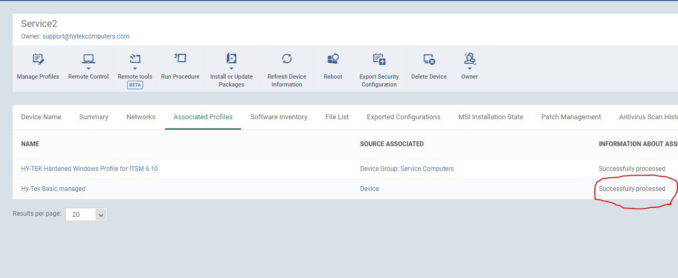Open the Results per page dropdown

coord(86,214)
